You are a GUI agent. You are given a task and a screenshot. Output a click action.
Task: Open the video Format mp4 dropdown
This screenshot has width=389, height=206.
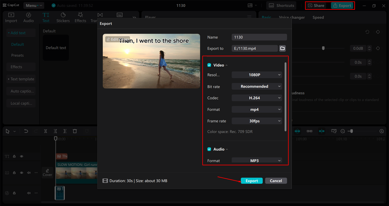pyautogui.click(x=257, y=110)
